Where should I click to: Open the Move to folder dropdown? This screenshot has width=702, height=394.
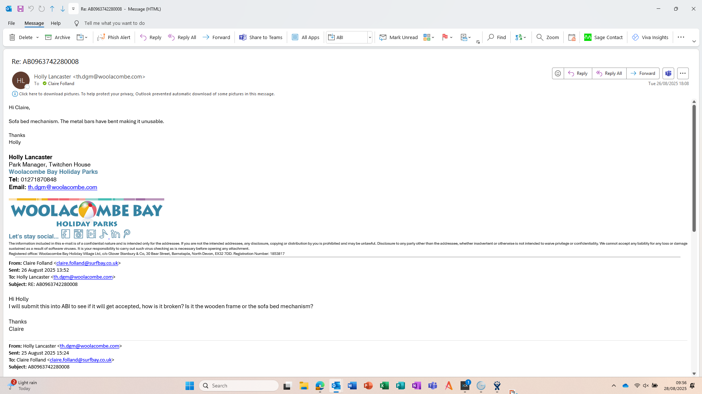tap(82, 37)
